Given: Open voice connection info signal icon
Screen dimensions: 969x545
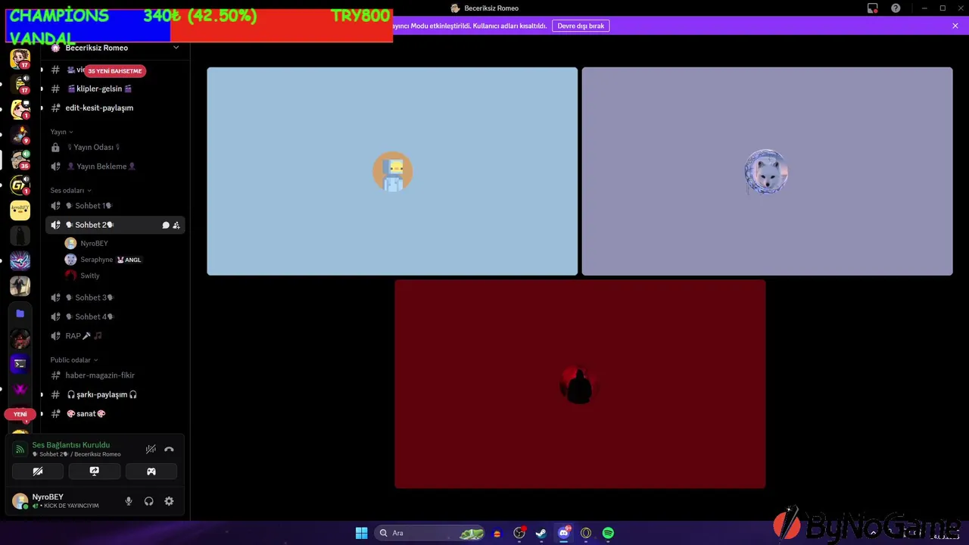Looking at the screenshot, I should (20, 449).
